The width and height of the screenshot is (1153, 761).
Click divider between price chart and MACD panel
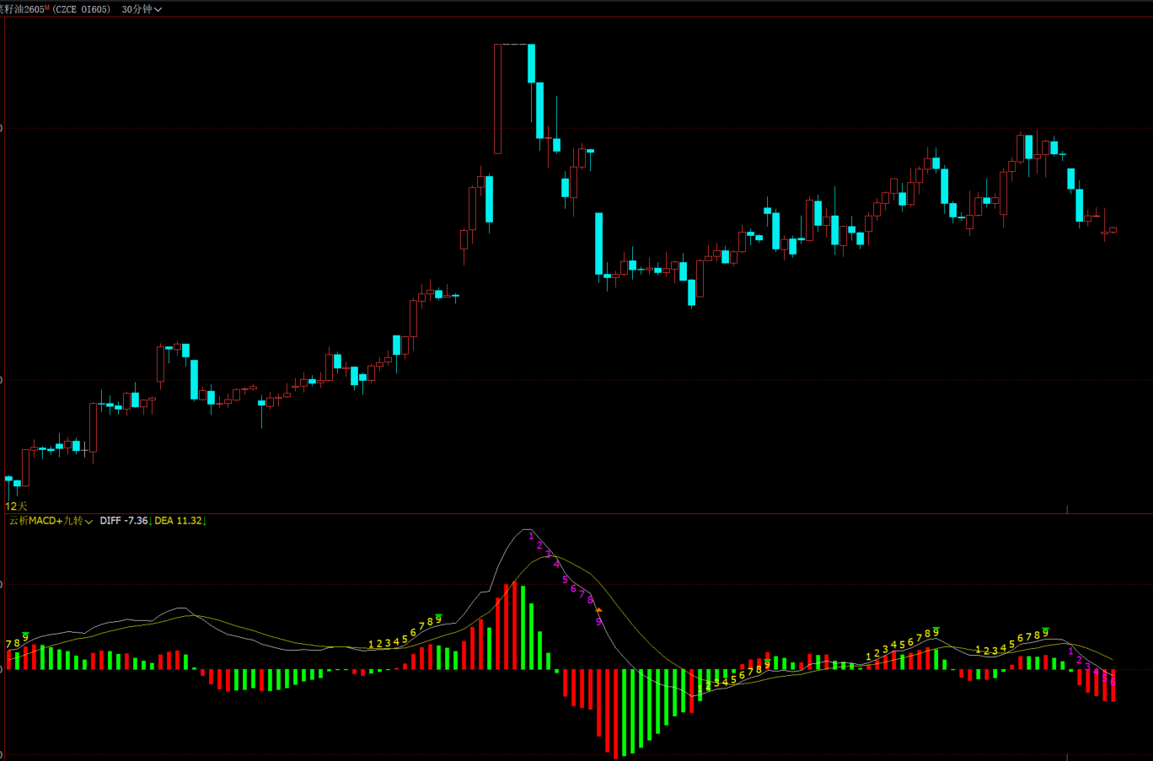coord(576,513)
